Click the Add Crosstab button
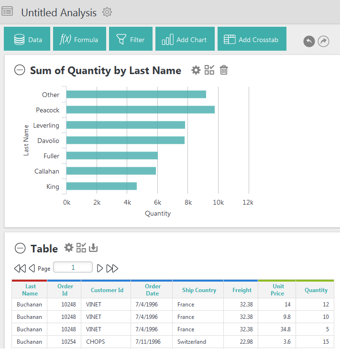This screenshot has height=360, width=340. [252, 39]
